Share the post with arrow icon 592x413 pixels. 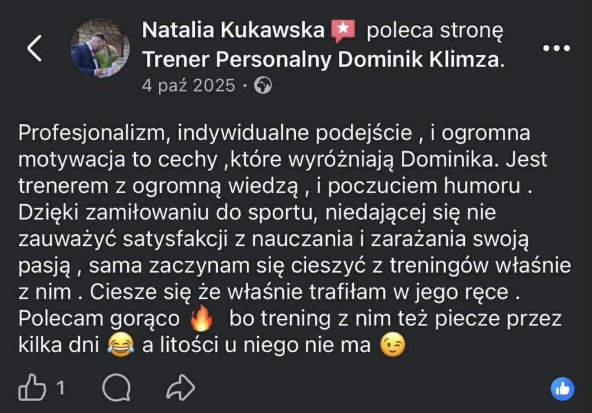(181, 388)
